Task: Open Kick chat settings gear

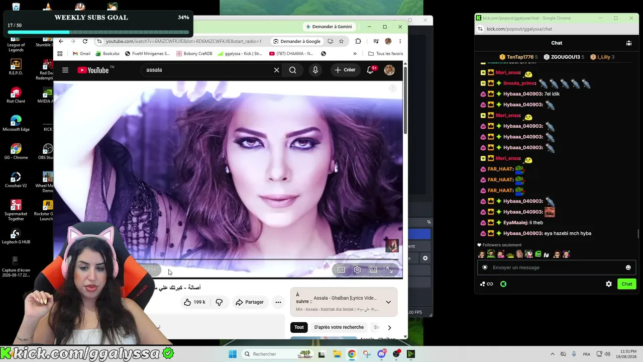Action: coord(609,284)
